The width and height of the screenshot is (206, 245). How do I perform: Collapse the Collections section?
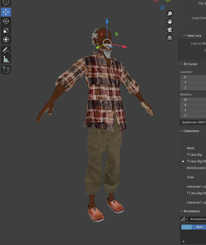click(x=189, y=131)
